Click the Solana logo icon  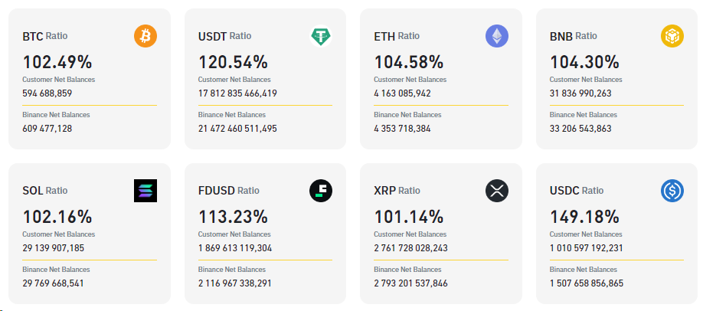click(145, 191)
